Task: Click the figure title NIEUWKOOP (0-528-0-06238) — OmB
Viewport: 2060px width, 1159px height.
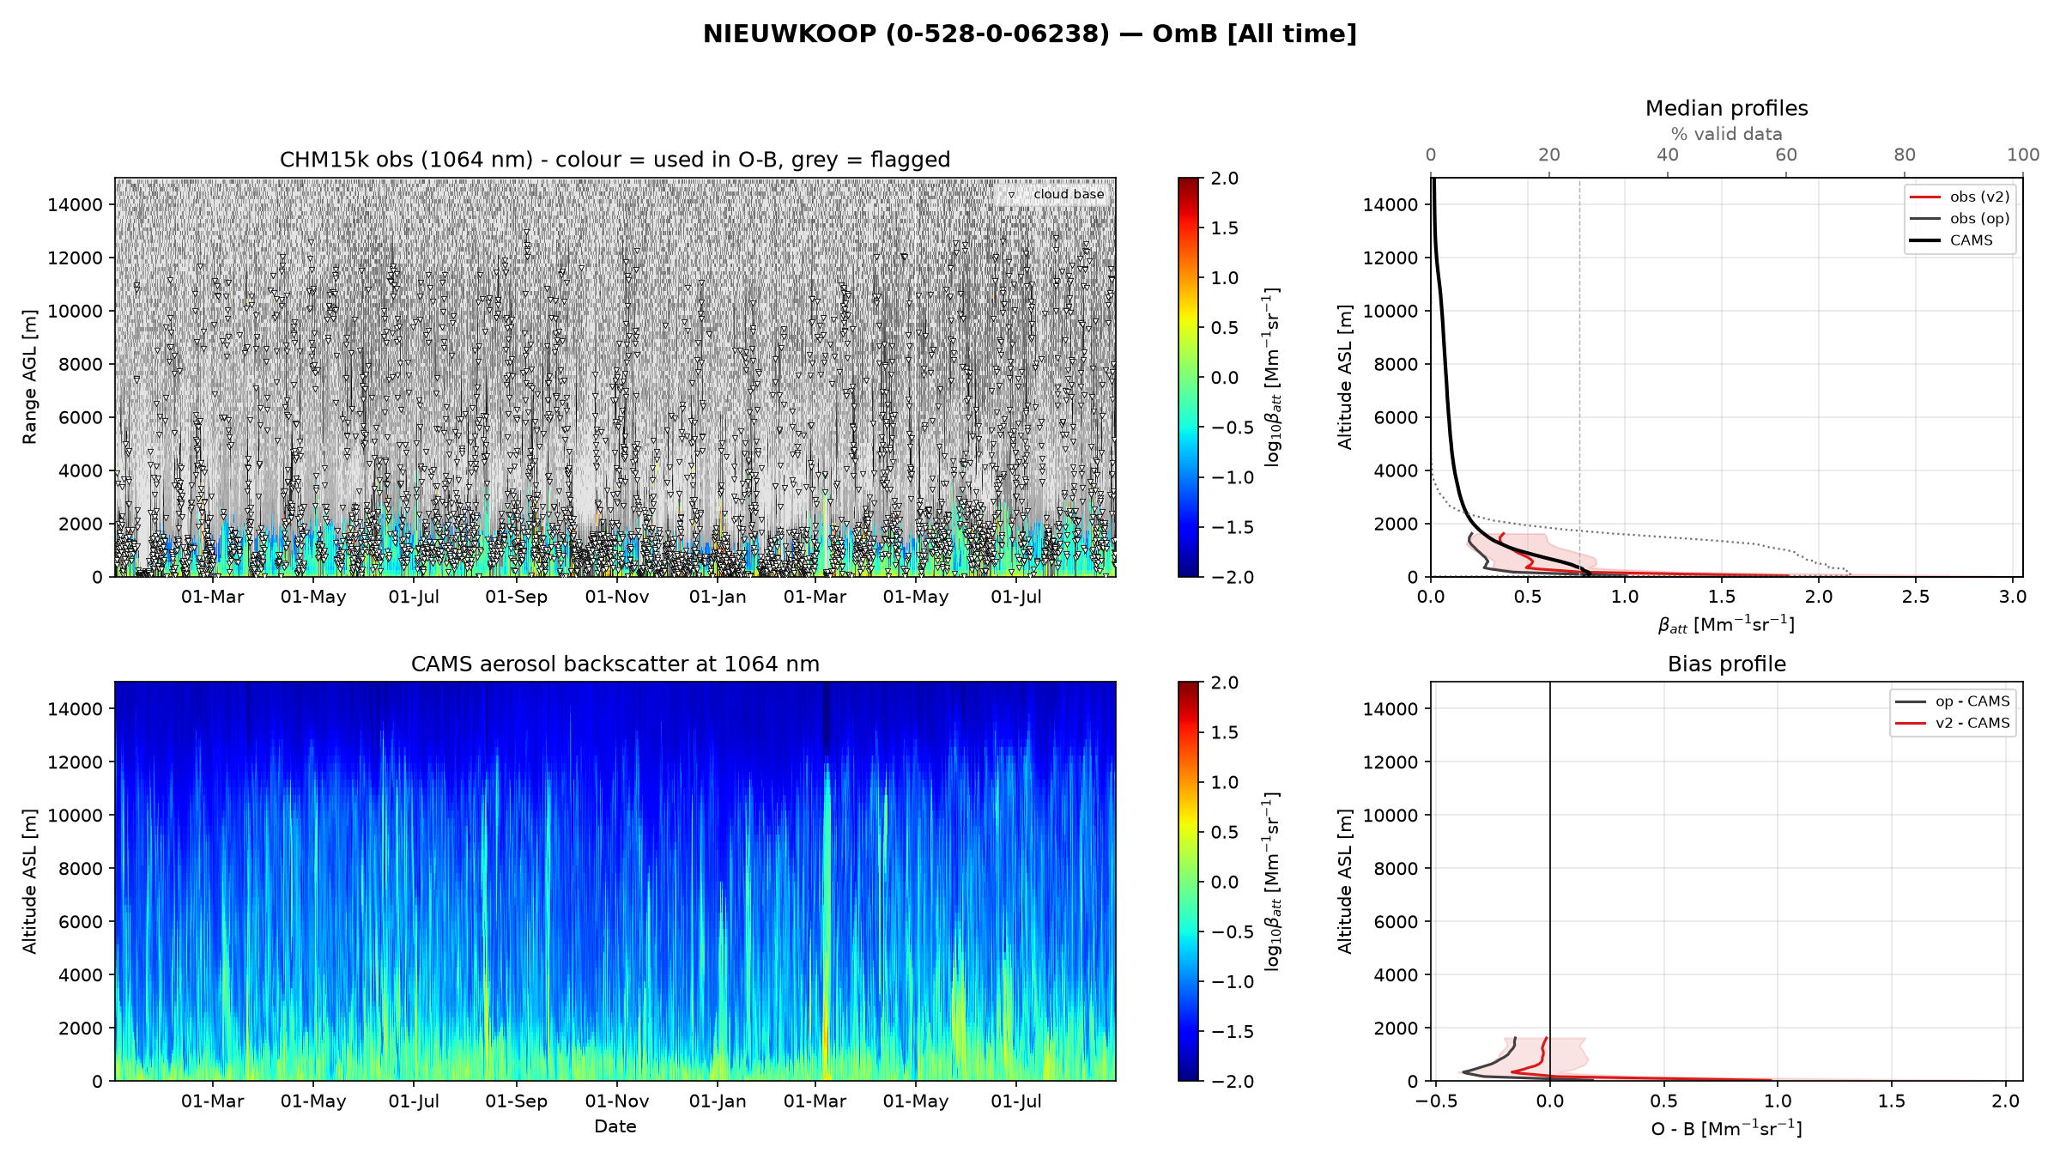Action: 1029,33
